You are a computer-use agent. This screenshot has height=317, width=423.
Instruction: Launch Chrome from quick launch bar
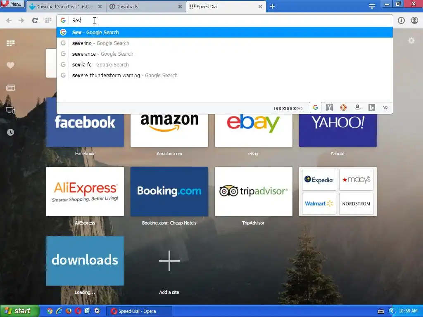tap(50, 311)
